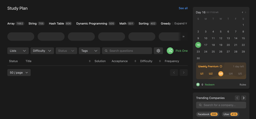This screenshot has height=119, width=256.
Task: Sort questions by Title column
Action: (x=90, y=61)
